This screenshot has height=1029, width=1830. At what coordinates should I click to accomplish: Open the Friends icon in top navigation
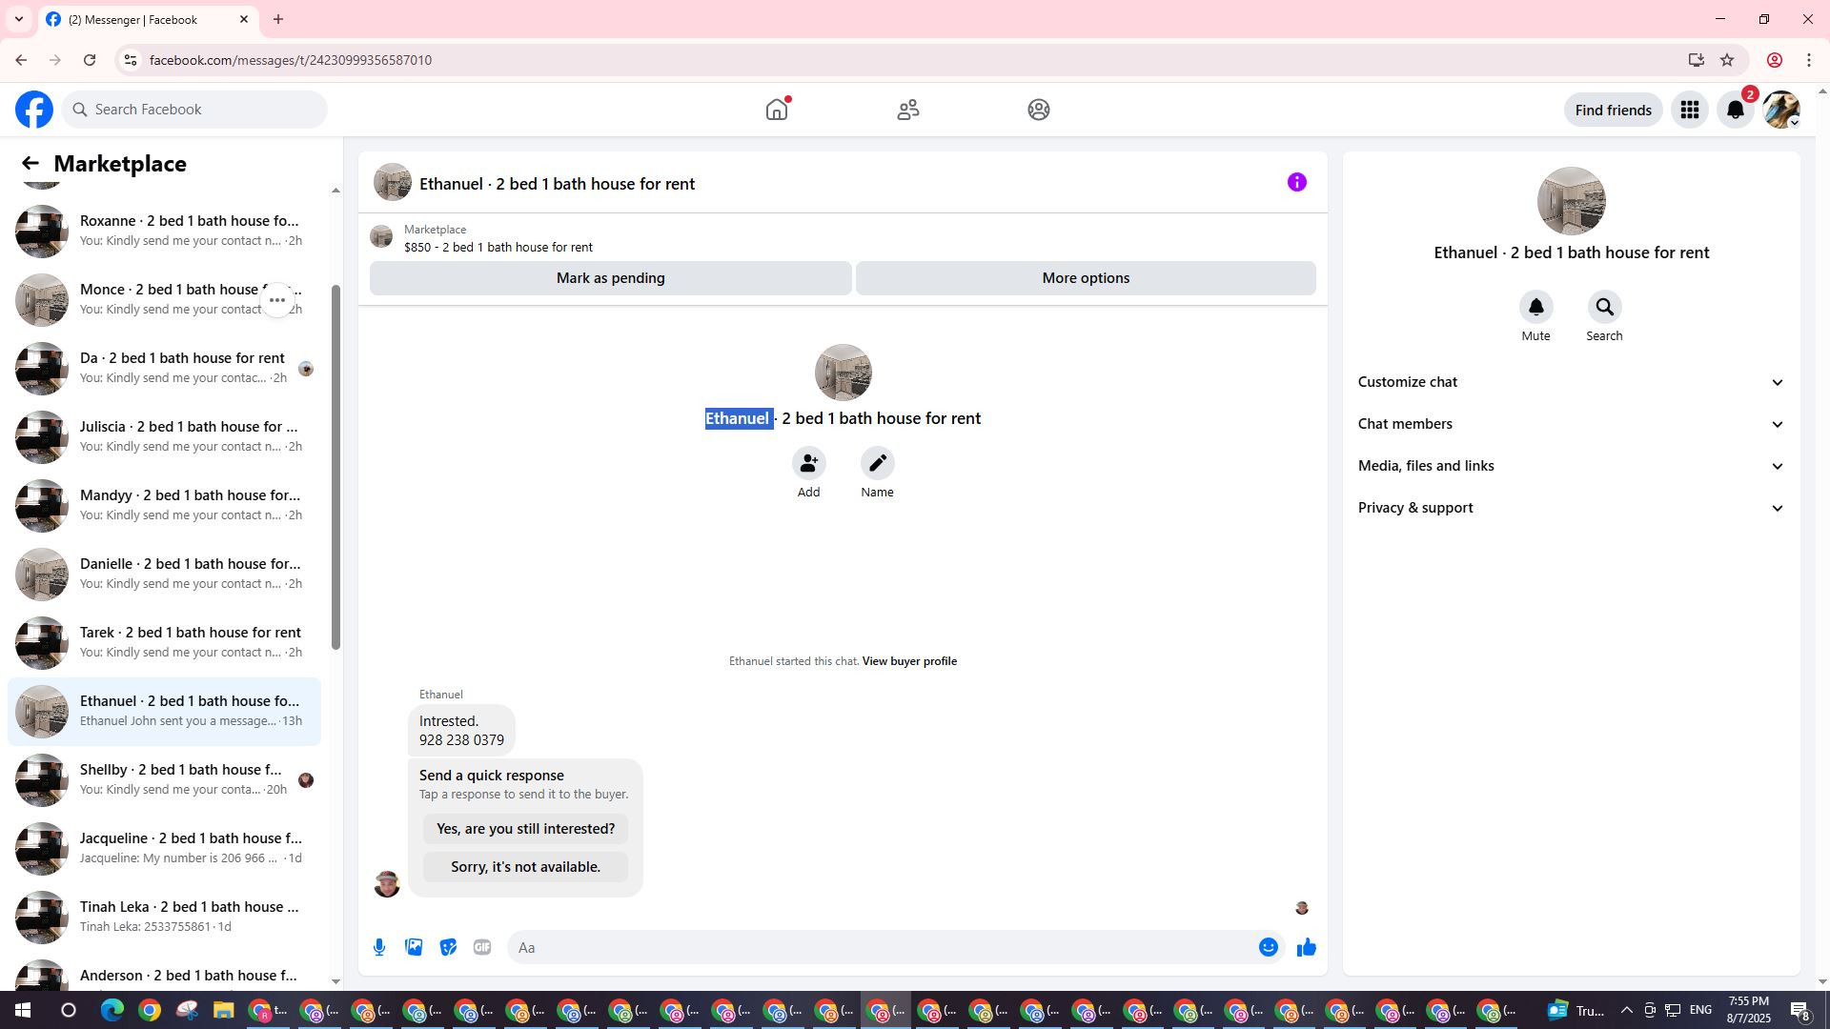point(908,110)
